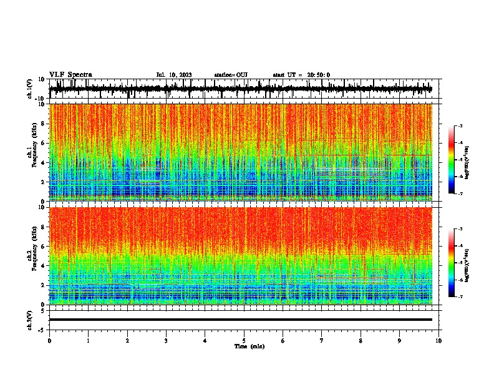Click the ch.1 spectrogram color scale bar
The height and width of the screenshot is (382, 494).
tap(451, 160)
